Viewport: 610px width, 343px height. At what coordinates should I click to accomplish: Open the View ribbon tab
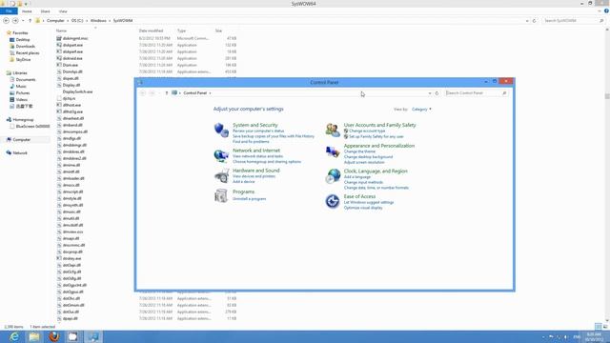(x=63, y=11)
